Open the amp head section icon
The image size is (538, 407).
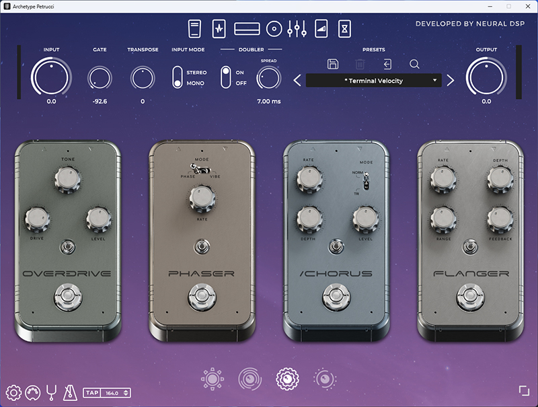tap(247, 29)
